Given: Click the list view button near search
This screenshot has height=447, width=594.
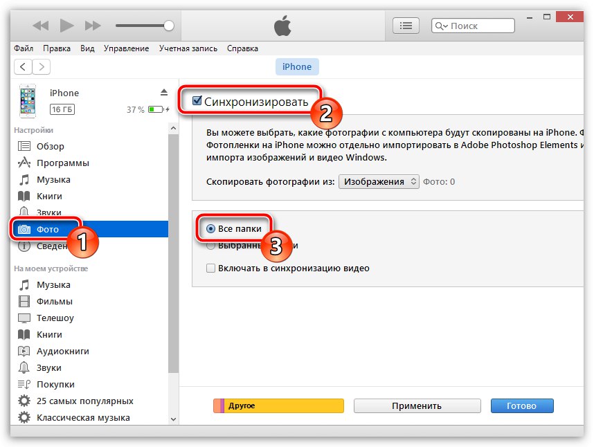Looking at the screenshot, I should point(406,26).
